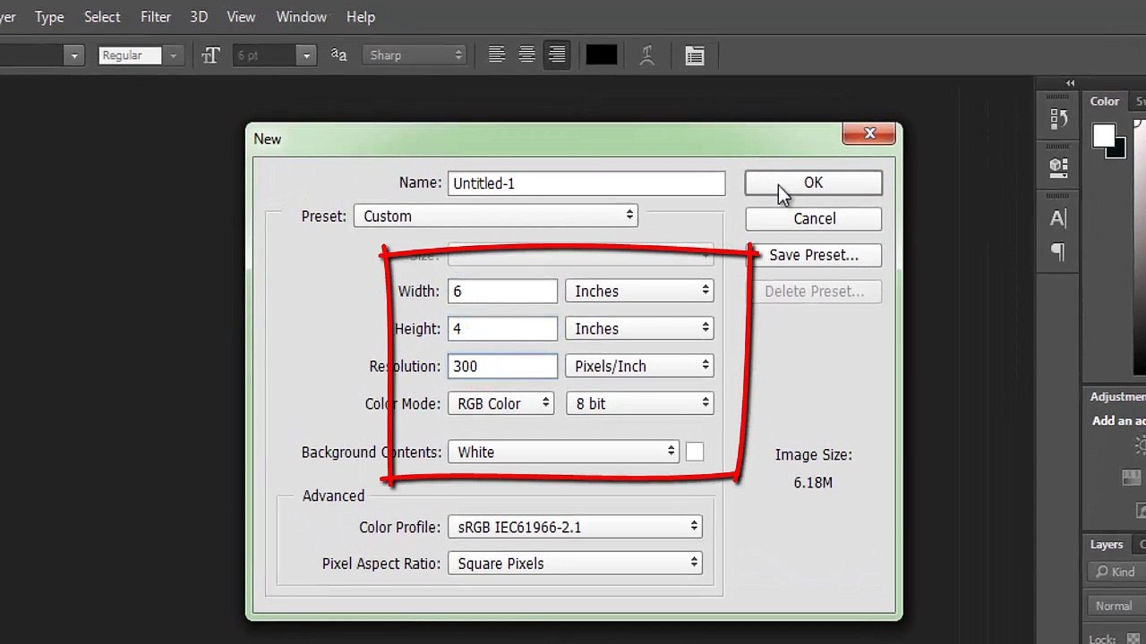
Task: Click the 'Image Size:' label
Action: click(x=813, y=454)
